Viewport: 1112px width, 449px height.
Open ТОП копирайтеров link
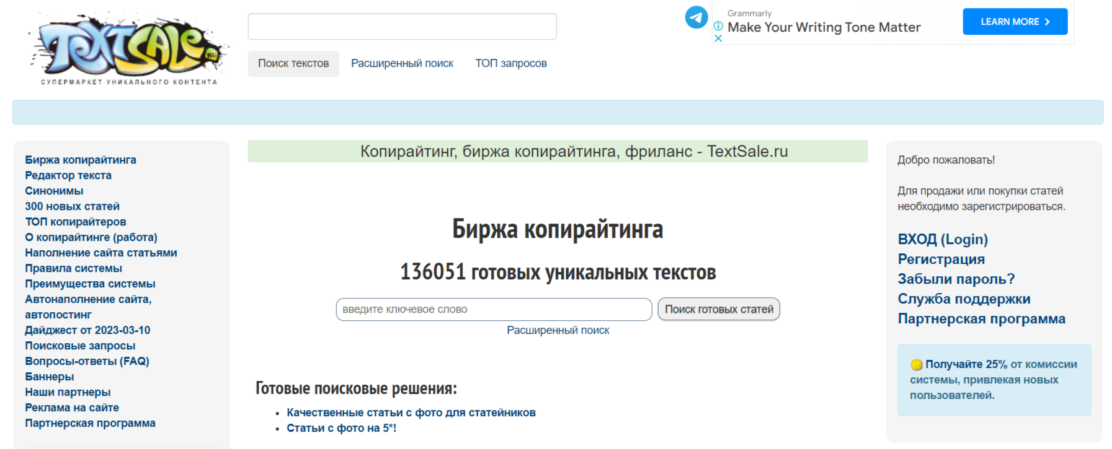point(75,222)
